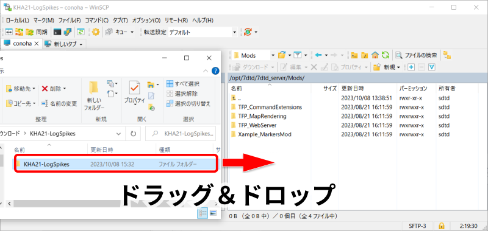Click 名前の変更 rename in Explorer ribbon

click(x=59, y=103)
